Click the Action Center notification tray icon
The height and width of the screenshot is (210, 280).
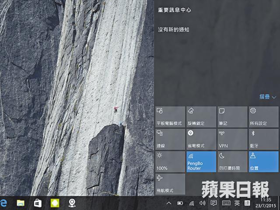(213, 203)
